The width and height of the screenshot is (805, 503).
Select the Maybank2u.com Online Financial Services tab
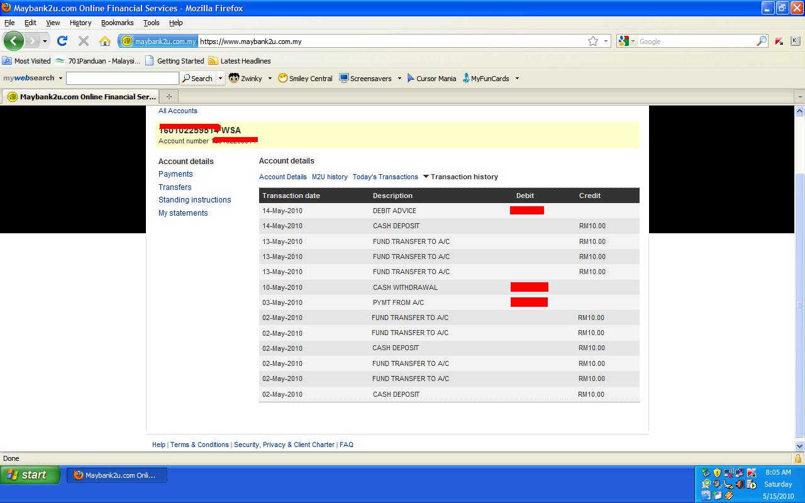(80, 97)
